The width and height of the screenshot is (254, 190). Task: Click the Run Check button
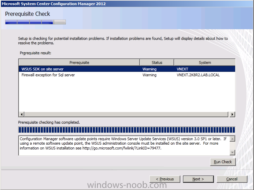pyautogui.click(x=223, y=162)
